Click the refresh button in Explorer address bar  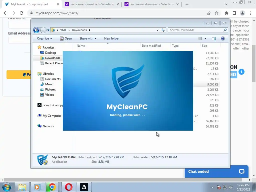[x=163, y=30]
